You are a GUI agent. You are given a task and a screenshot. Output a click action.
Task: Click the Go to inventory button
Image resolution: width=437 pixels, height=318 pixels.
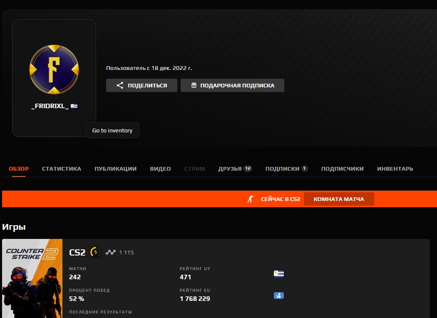[112, 130]
